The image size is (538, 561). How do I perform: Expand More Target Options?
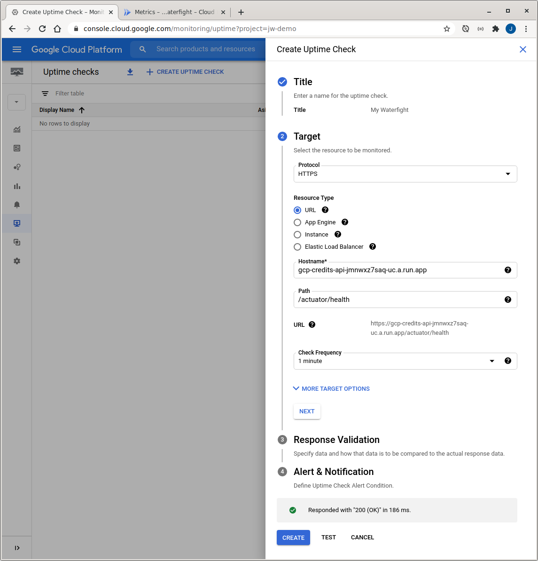click(331, 388)
